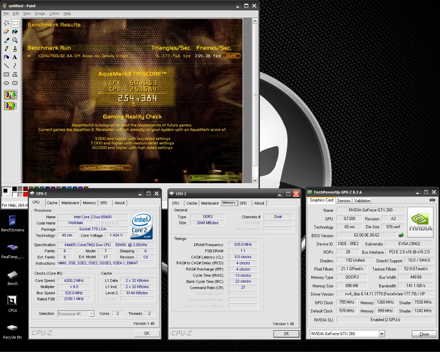Select opaque selection mode option in Paint

pos(11,95)
